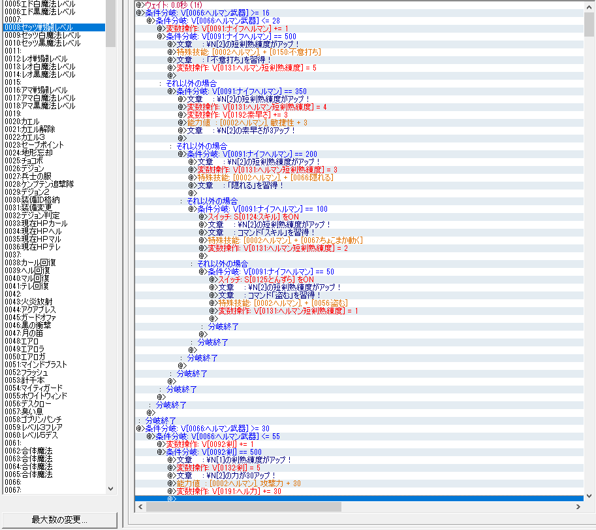The height and width of the screenshot is (530, 596).
Task: Select list entry 0021:カエル解除
Action: [30, 129]
